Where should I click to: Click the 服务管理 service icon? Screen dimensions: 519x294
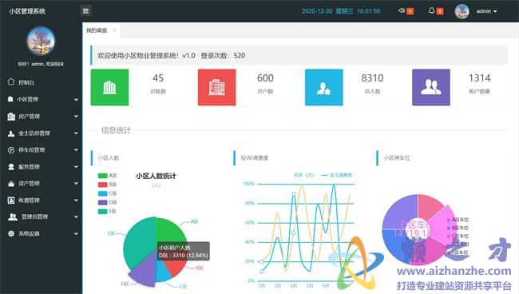(11, 166)
